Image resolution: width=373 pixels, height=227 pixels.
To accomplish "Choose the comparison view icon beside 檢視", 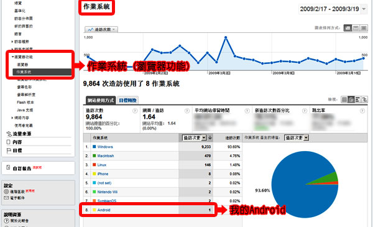I will (364, 100).
